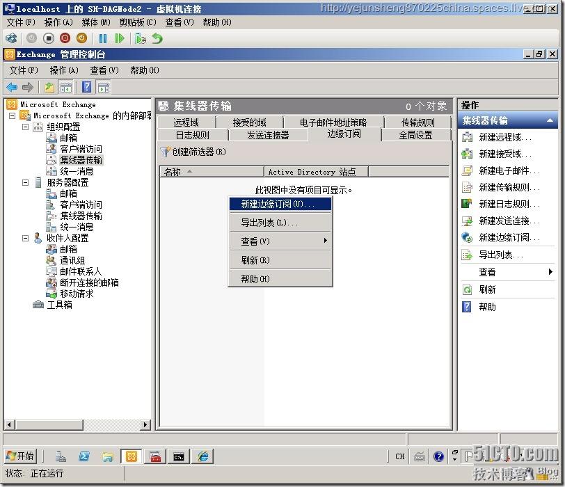Click 创建筛选器 button
Viewport: 565px width, 487px height.
click(x=193, y=152)
